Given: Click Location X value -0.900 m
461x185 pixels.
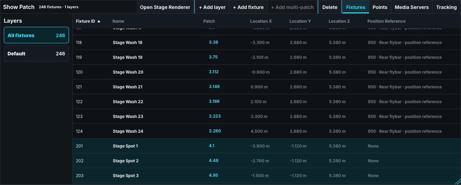Looking at the screenshot, I should click(x=260, y=72).
